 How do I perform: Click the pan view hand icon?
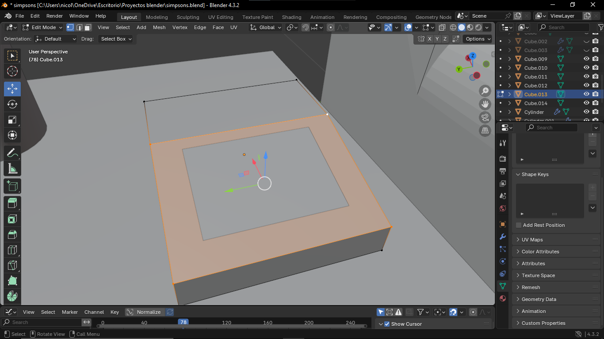point(485,104)
